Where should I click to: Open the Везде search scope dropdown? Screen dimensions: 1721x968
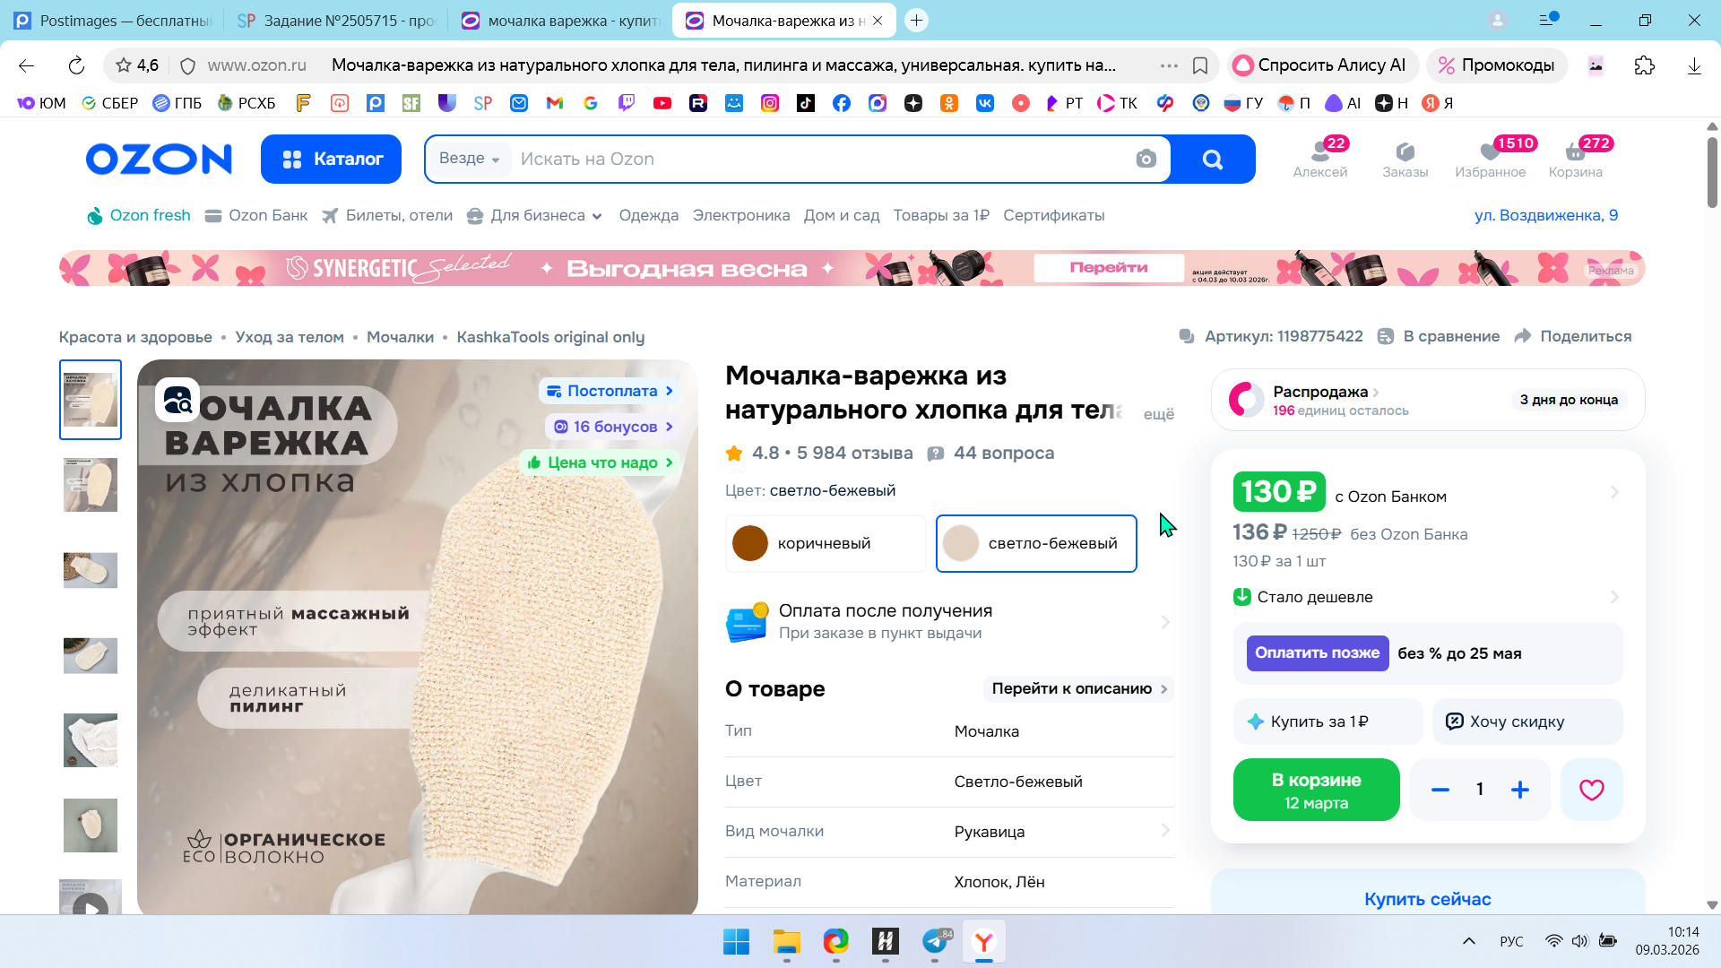(x=469, y=159)
